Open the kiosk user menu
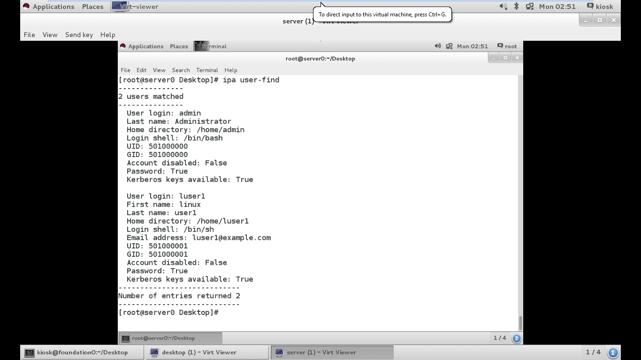 click(x=600, y=7)
